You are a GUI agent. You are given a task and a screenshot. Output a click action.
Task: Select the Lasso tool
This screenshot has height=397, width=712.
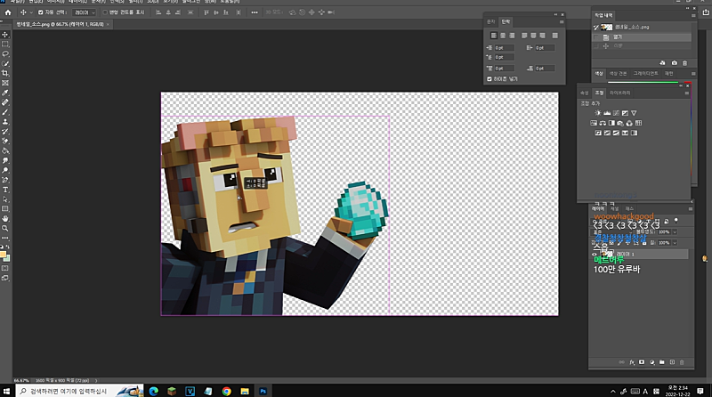click(5, 53)
